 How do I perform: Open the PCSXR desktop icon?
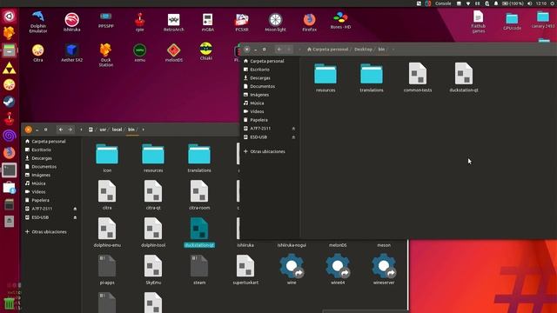242,23
